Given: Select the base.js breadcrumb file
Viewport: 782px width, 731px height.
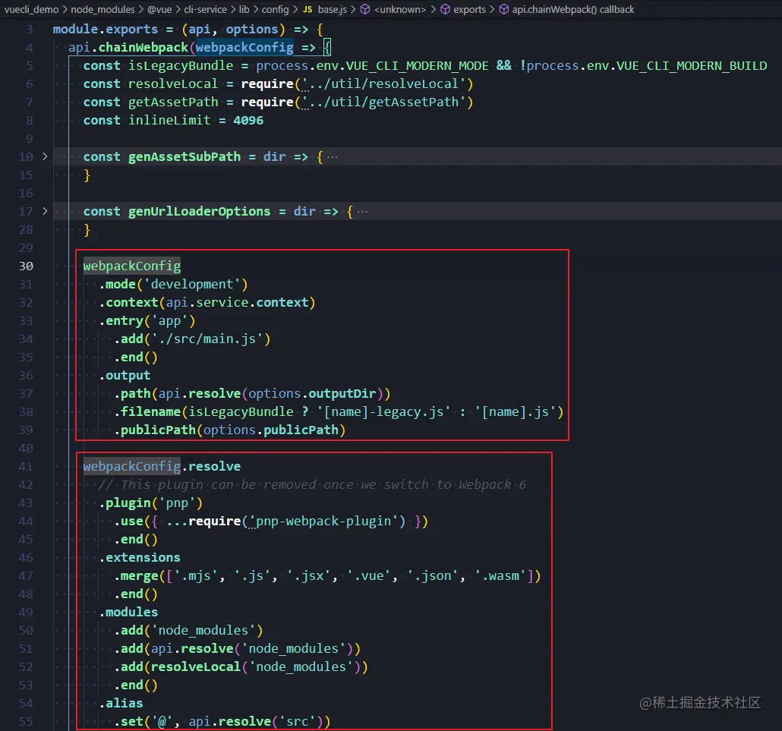Looking at the screenshot, I should (x=332, y=9).
